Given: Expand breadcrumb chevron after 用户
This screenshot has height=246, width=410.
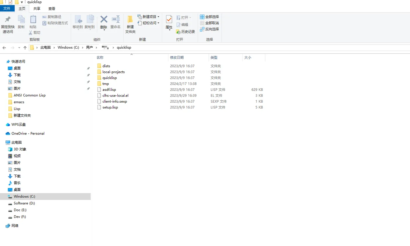Looking at the screenshot, I should [96, 47].
